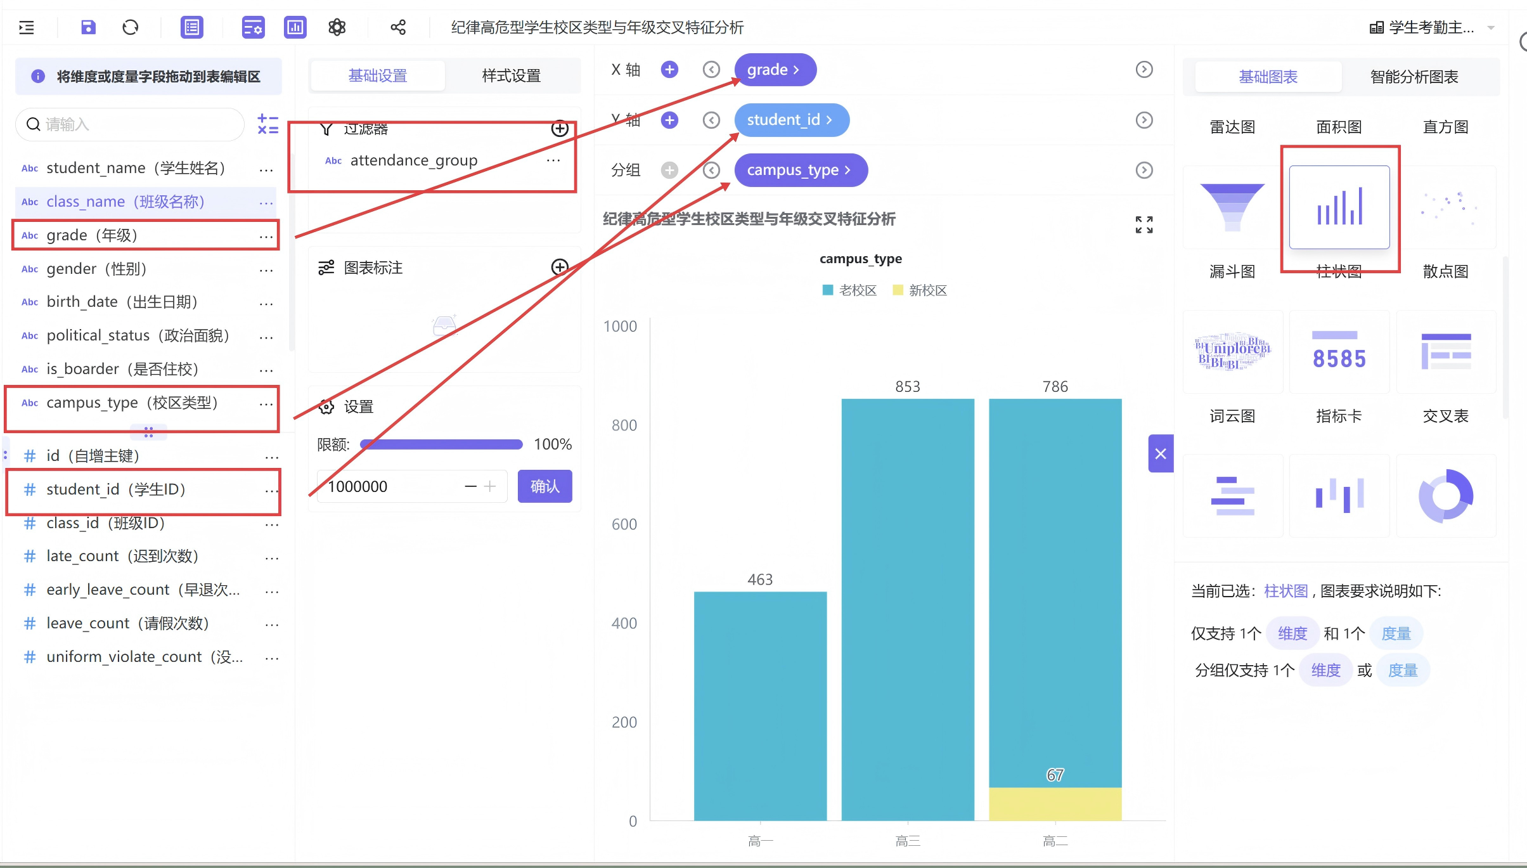Select the horizontal bar chart thumbnail
1527x868 pixels.
(x=1232, y=496)
